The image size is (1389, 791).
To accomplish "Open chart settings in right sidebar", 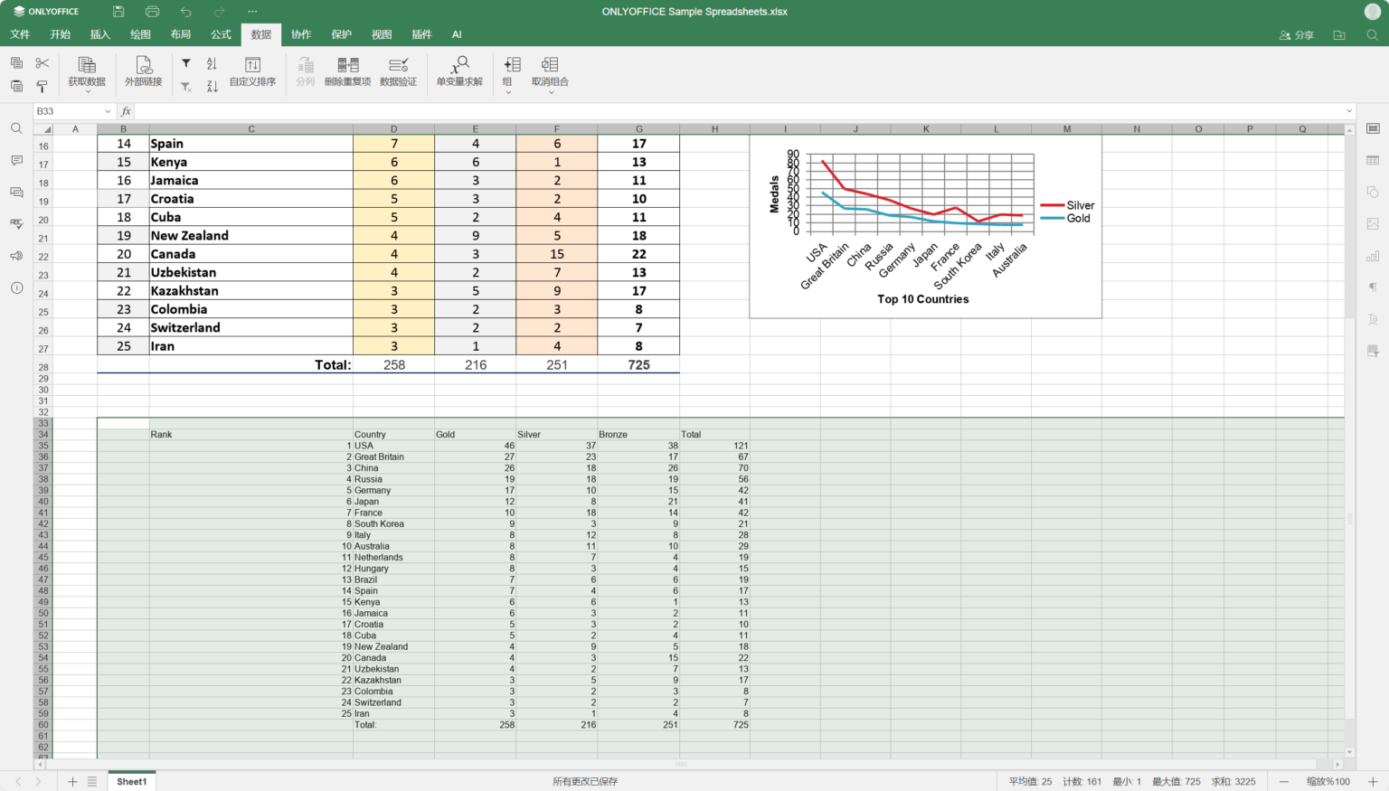I will (x=1373, y=256).
